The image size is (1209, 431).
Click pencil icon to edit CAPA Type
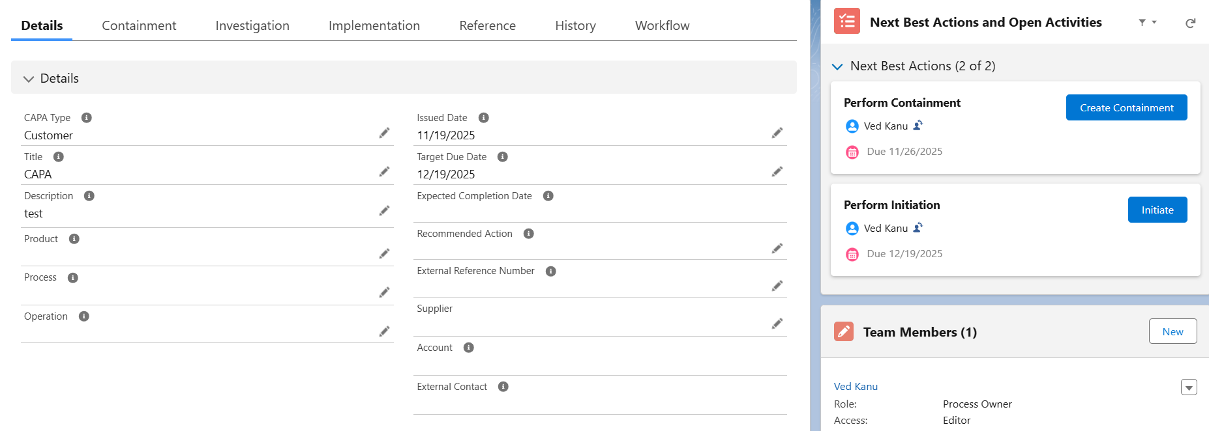click(384, 133)
